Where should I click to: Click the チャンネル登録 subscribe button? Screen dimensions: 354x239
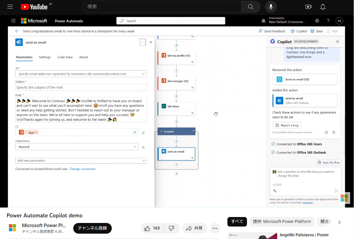click(x=92, y=228)
